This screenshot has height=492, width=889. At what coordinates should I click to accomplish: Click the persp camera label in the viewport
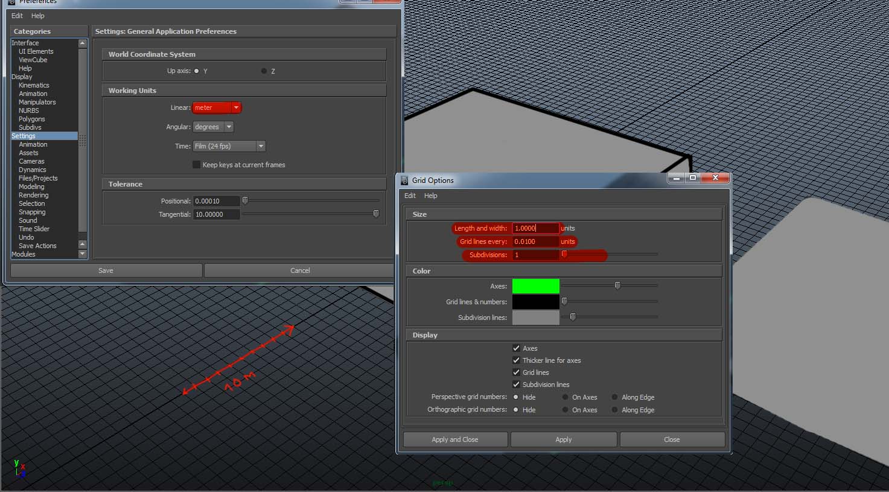(x=442, y=483)
